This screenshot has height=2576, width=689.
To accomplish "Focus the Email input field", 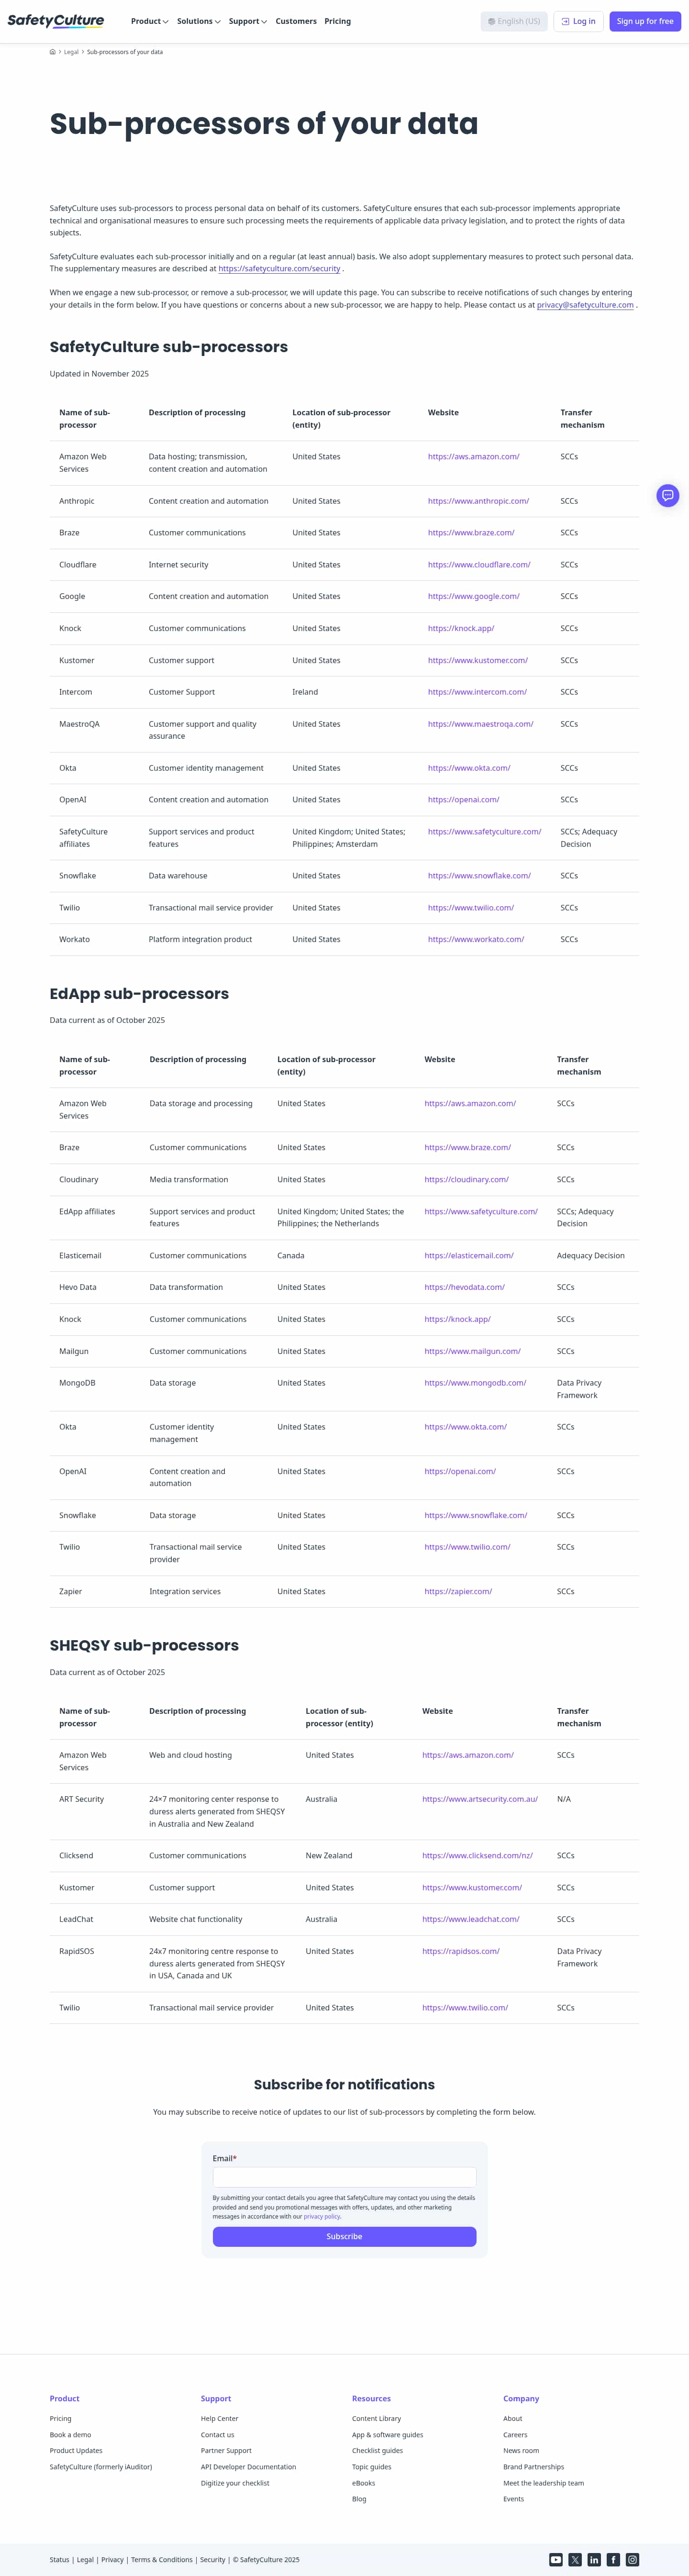I will click(x=344, y=2177).
